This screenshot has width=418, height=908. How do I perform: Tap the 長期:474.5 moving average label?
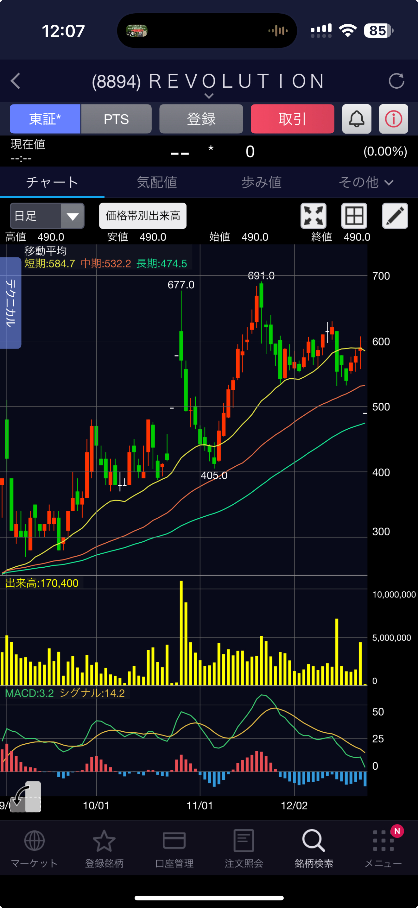click(162, 264)
